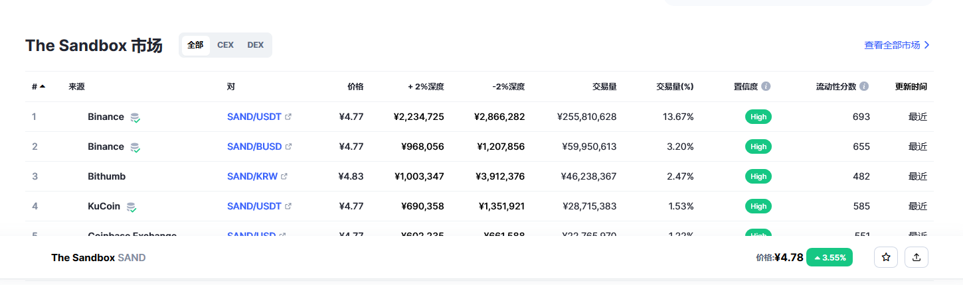Click High badge in Bithumb row
The image size is (963, 285).
(x=758, y=176)
